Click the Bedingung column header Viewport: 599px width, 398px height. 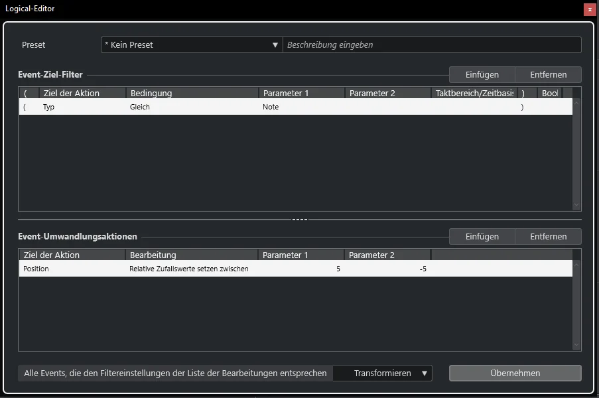point(192,93)
